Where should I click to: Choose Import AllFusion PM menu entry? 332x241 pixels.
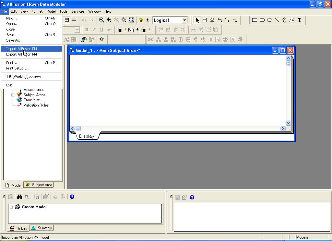[31, 49]
